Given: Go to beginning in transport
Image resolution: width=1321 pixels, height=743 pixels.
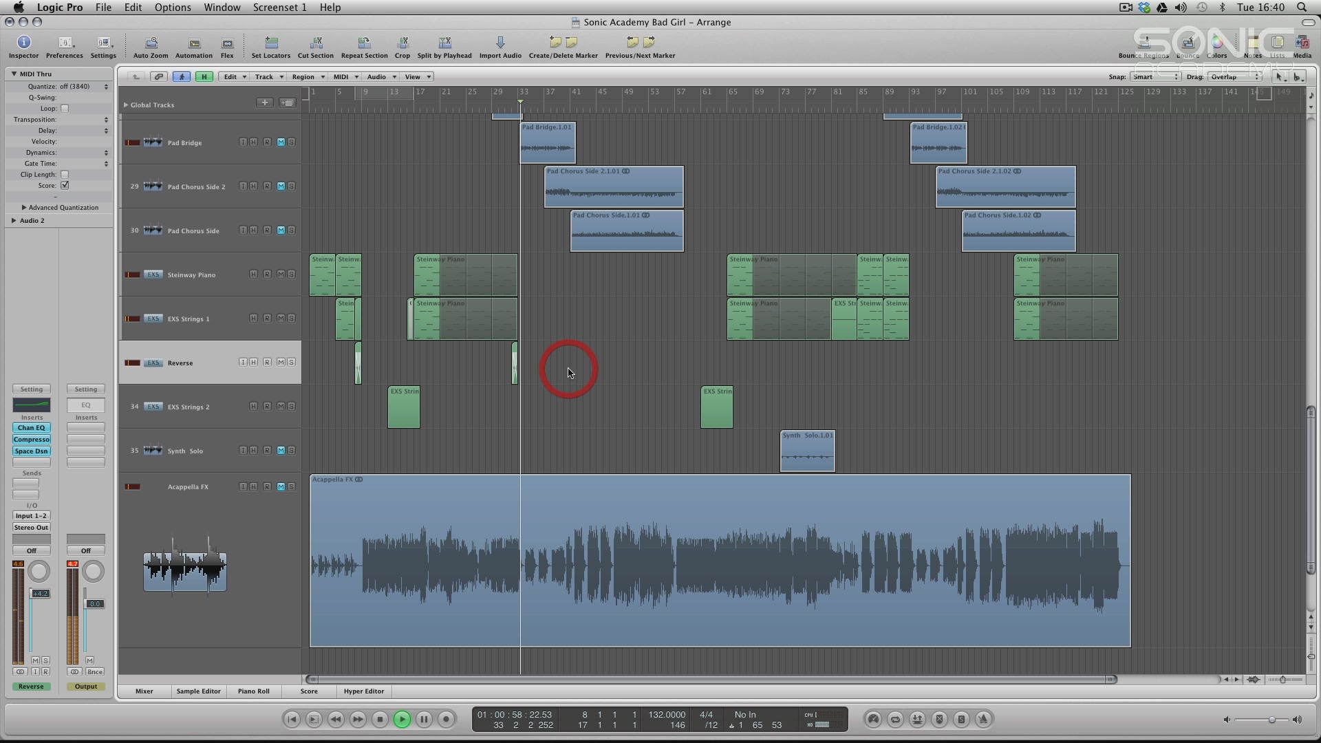Looking at the screenshot, I should coord(292,719).
